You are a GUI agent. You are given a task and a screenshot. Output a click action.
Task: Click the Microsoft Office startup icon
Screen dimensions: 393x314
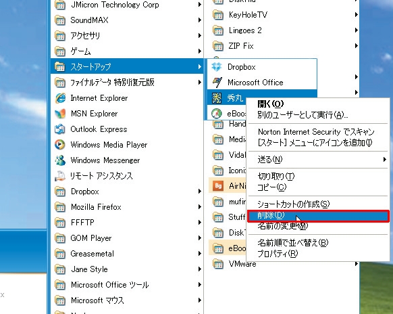point(217,83)
